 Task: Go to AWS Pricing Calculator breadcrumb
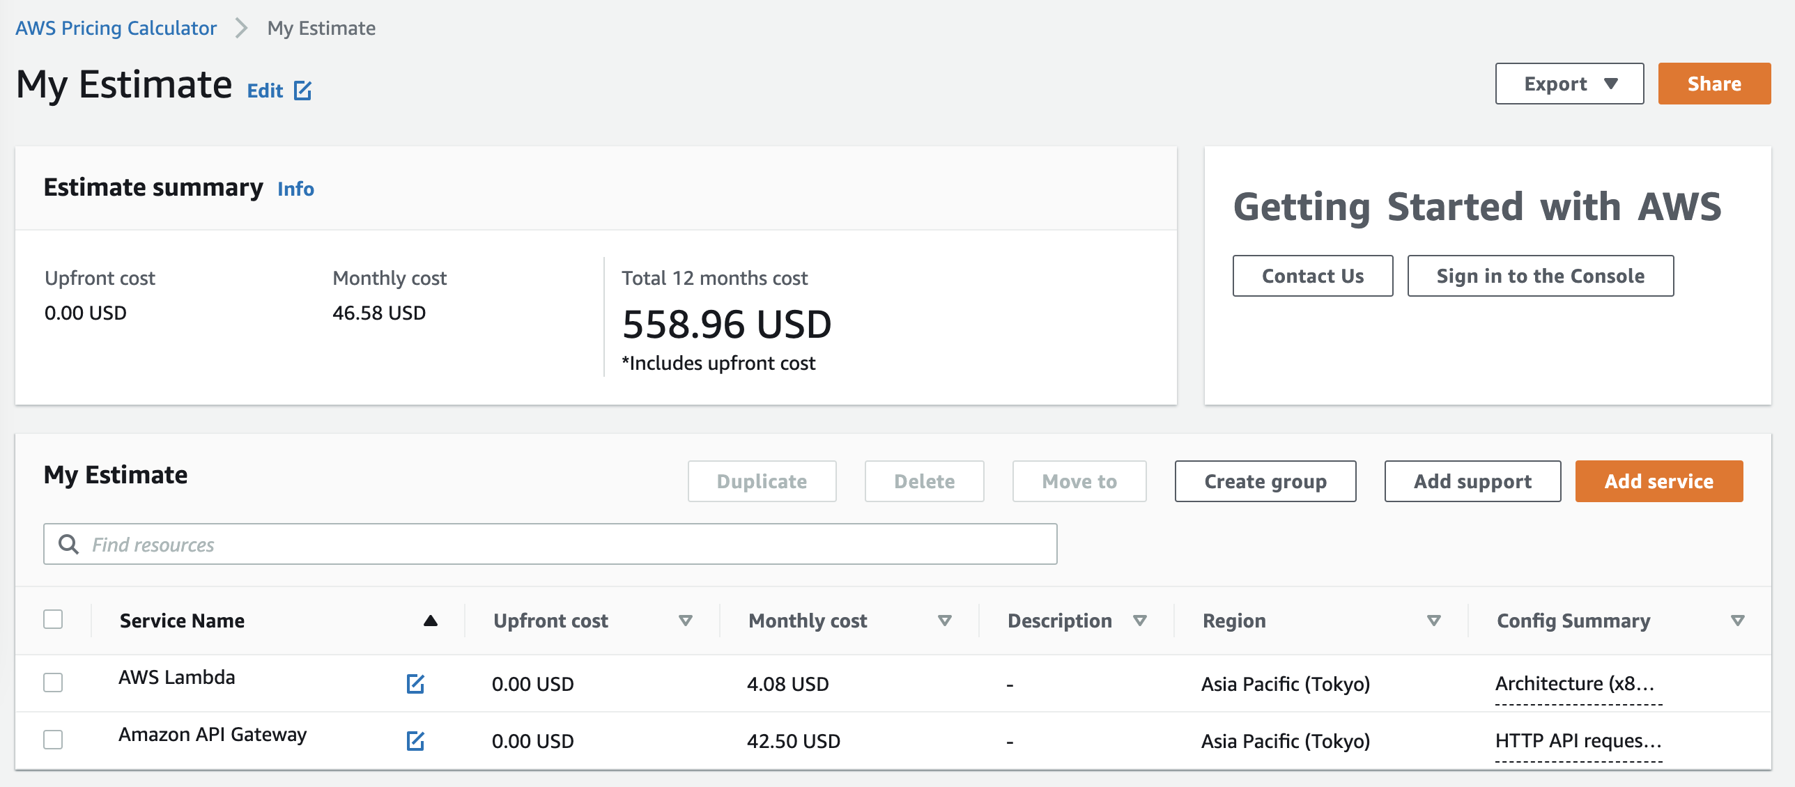(x=116, y=28)
